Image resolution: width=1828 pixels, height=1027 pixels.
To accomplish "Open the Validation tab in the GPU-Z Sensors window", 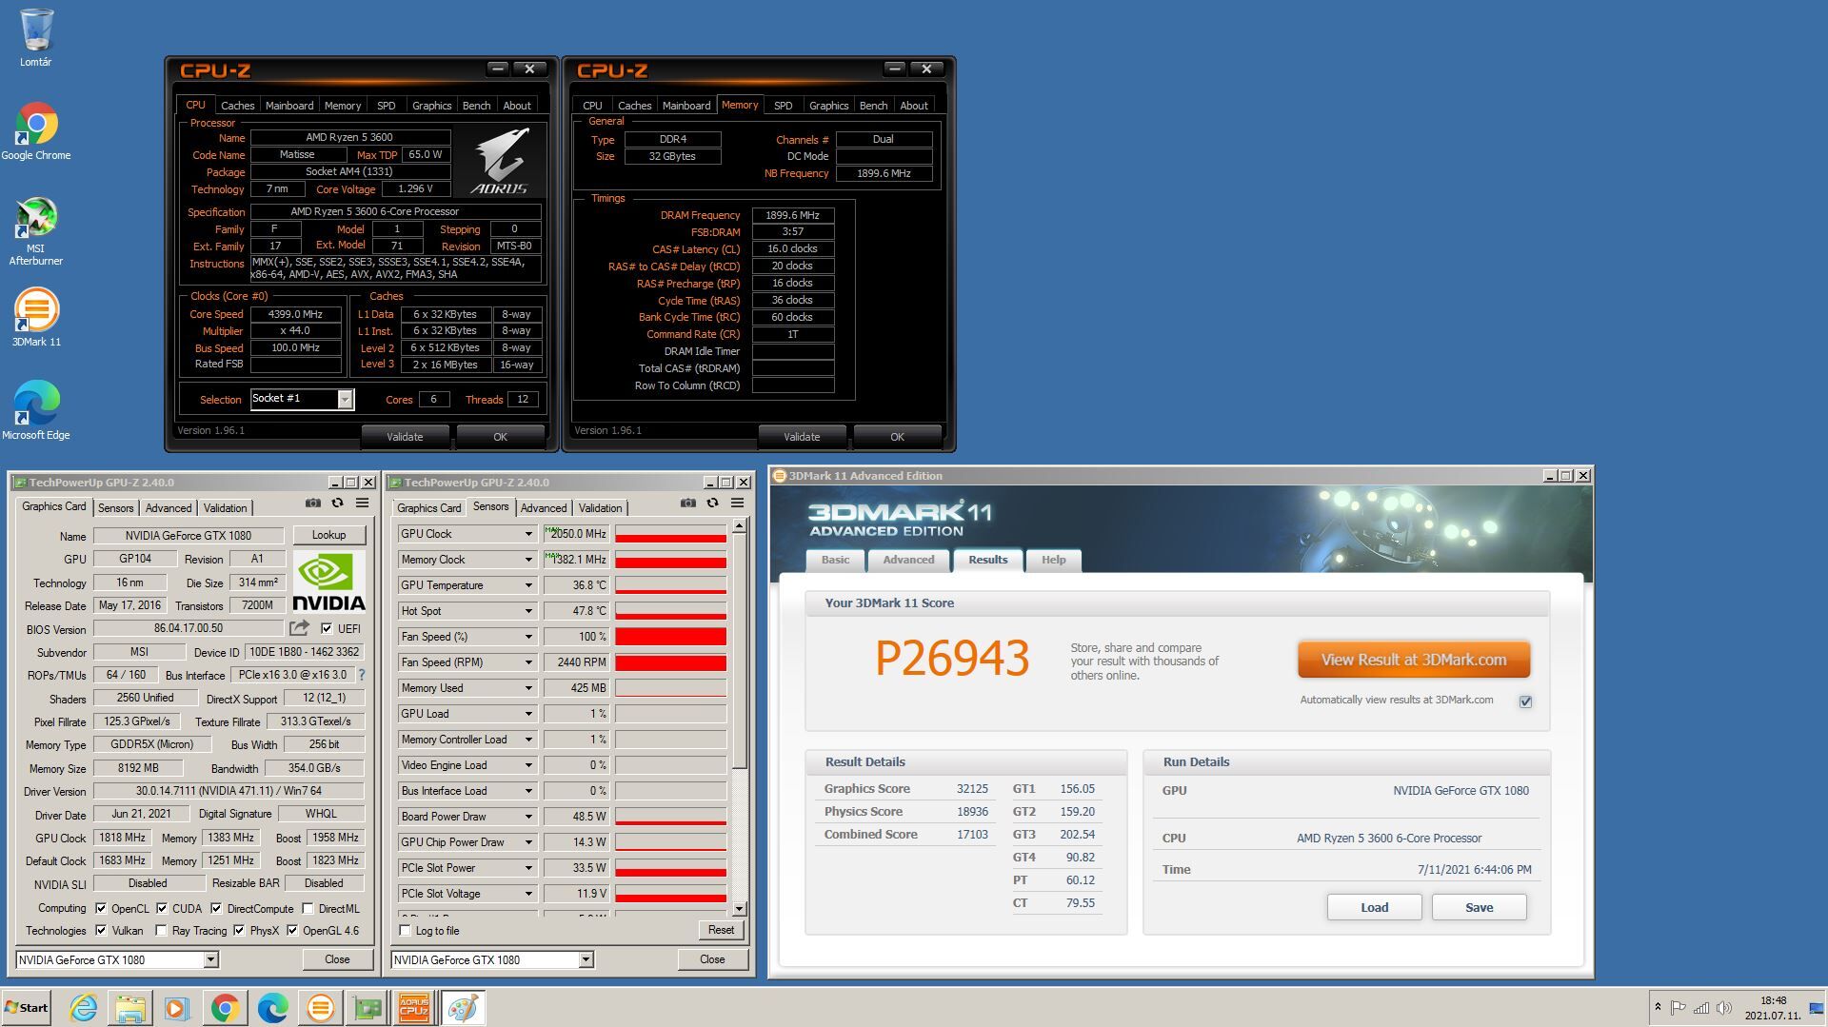I will coord(600,508).
